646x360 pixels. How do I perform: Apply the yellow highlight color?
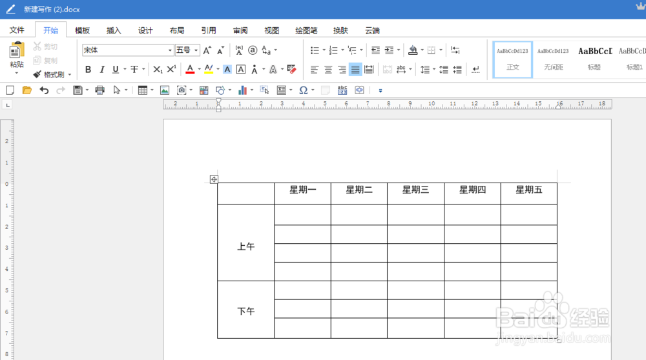[x=209, y=70]
